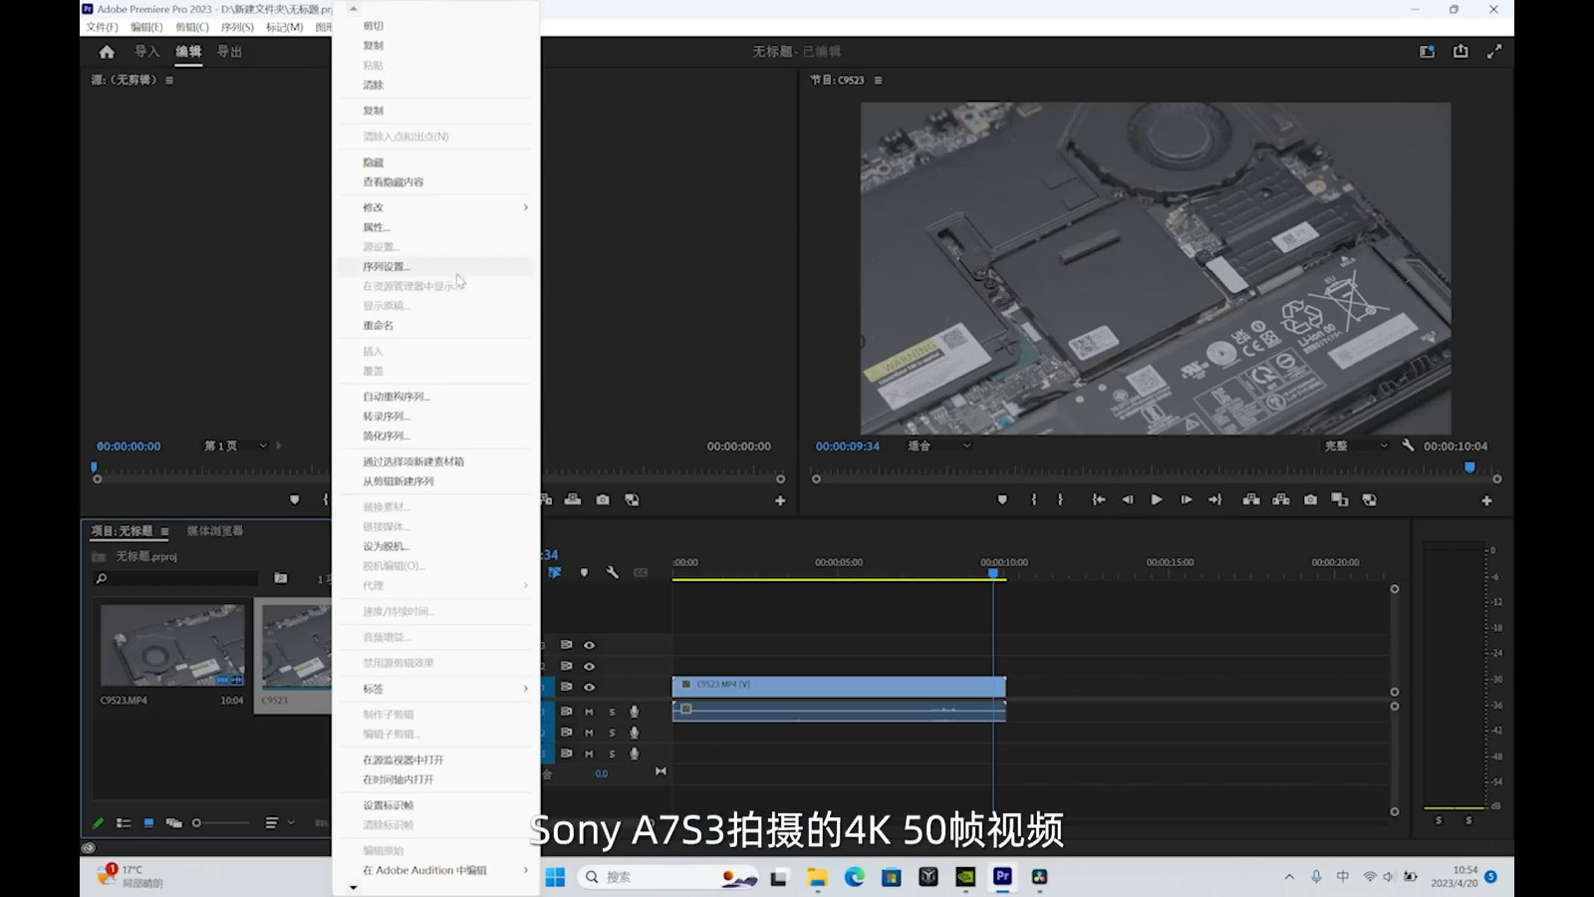Open Program panel menu next to C9523
This screenshot has height=897, width=1594.
pyautogui.click(x=878, y=80)
